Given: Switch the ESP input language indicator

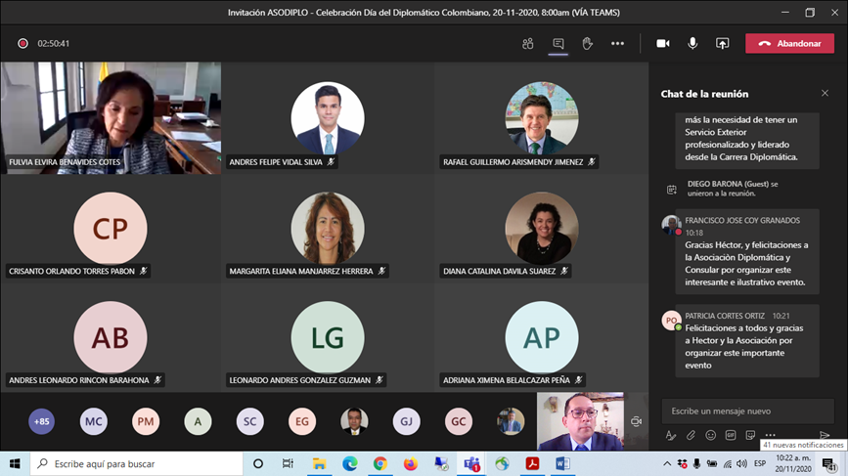Looking at the screenshot, I should coord(759,463).
